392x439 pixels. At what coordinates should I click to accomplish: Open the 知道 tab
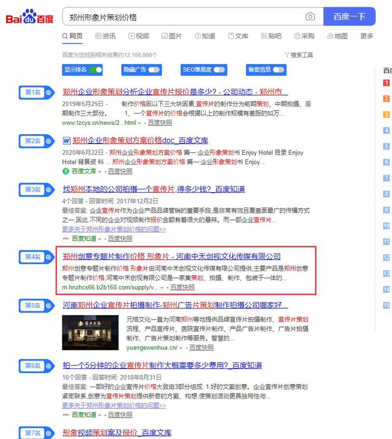coord(205,36)
